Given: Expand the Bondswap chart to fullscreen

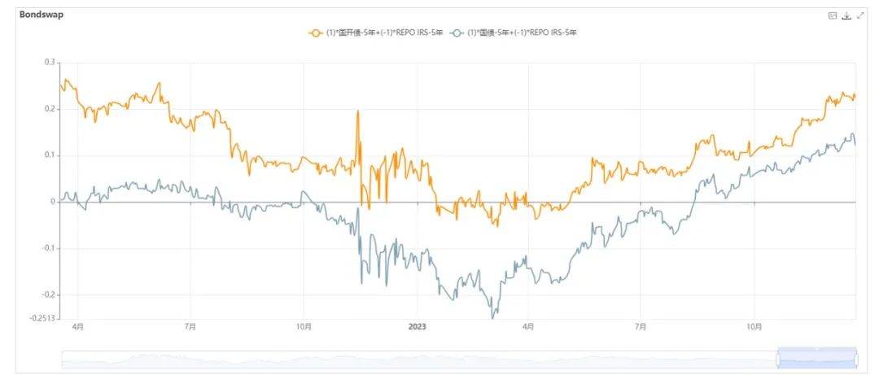Looking at the screenshot, I should click(x=860, y=15).
